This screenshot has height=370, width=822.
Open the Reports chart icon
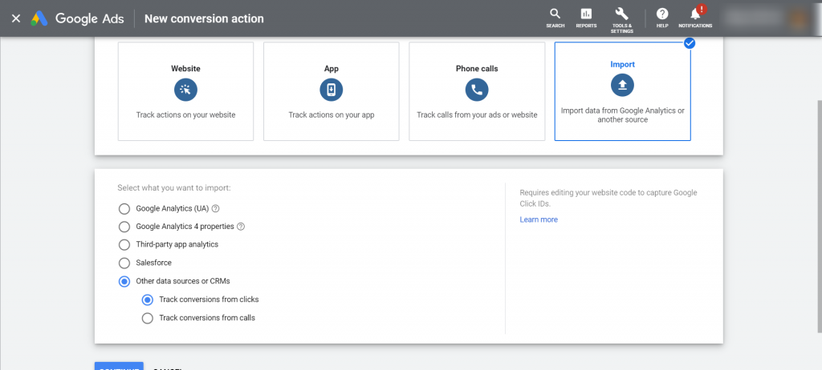[x=586, y=14]
